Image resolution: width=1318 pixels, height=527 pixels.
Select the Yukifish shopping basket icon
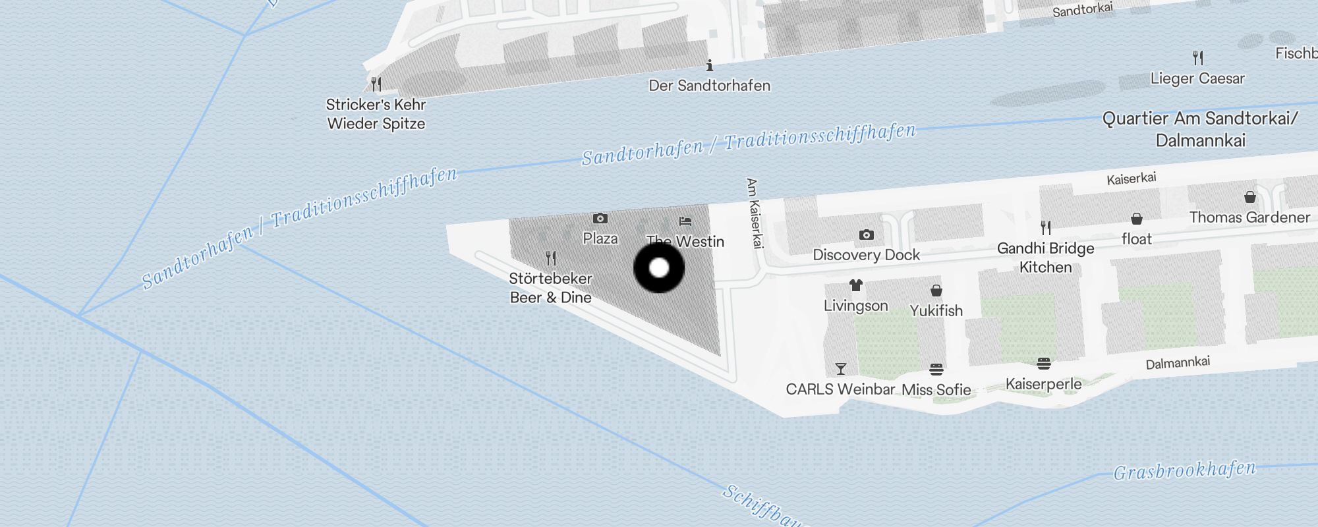click(x=936, y=291)
